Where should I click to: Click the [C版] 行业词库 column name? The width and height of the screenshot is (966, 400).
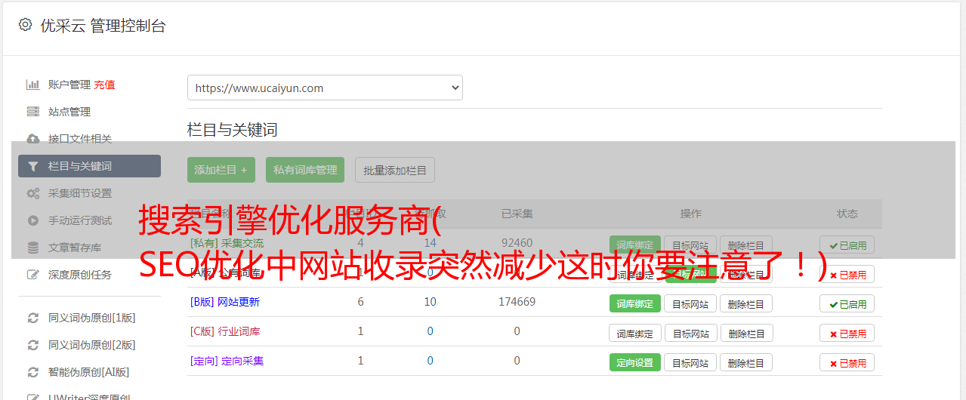point(225,331)
